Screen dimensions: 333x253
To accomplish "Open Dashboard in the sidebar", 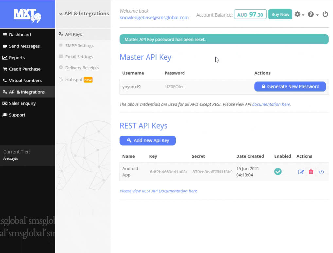I will [x=20, y=35].
